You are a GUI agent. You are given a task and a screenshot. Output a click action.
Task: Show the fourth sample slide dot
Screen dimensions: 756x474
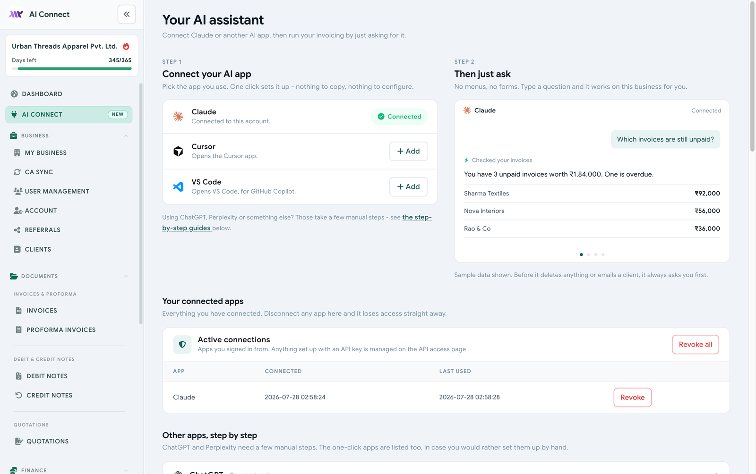pos(603,254)
